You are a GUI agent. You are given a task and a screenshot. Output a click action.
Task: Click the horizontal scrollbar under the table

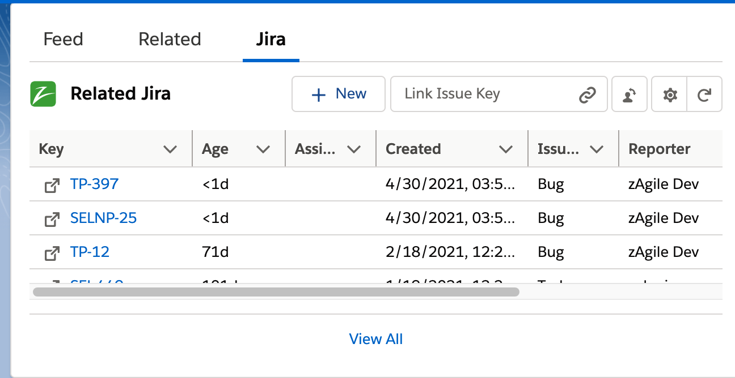(275, 291)
